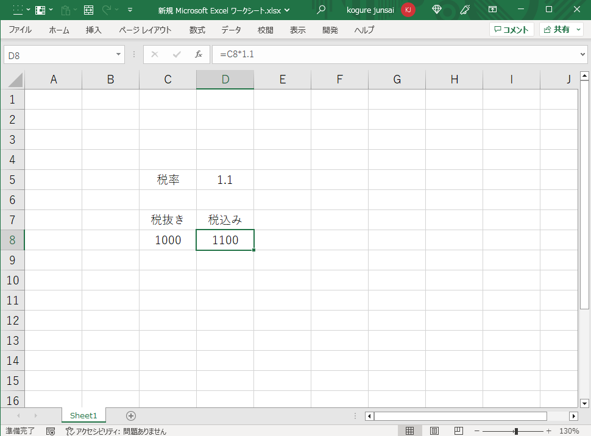Click the horizontal scrollbar right arrow
The width and height of the screenshot is (591, 436).
point(574,416)
